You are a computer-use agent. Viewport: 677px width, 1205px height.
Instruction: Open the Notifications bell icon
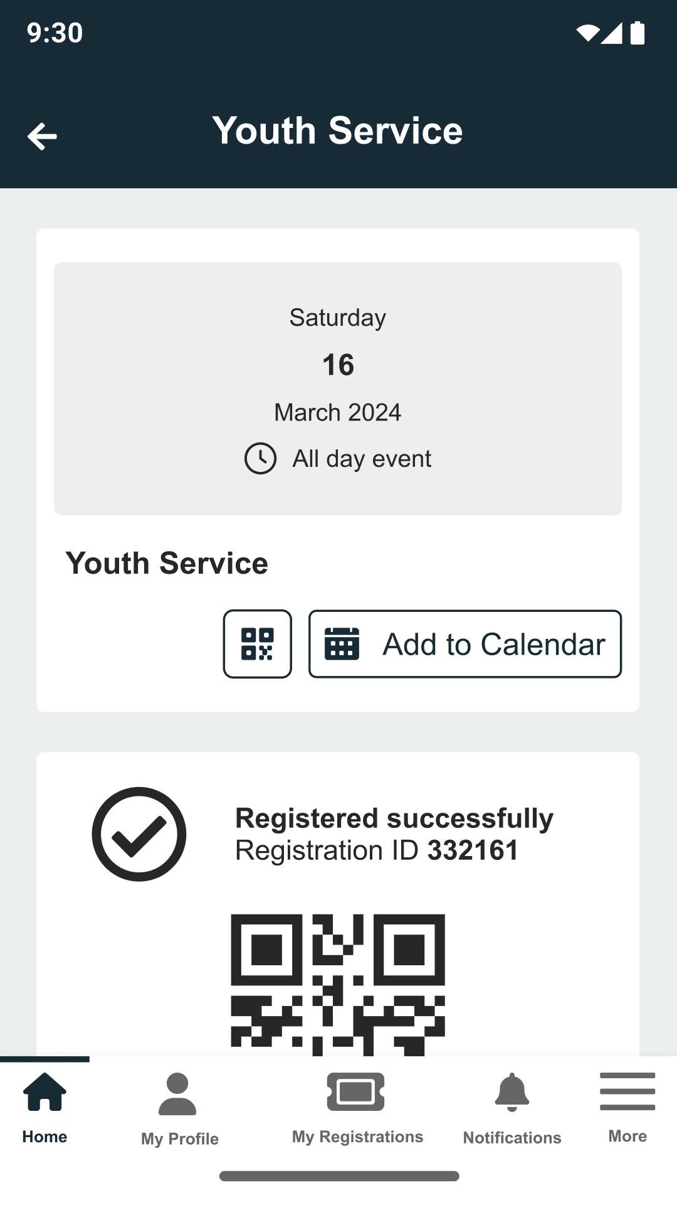[x=512, y=1092]
